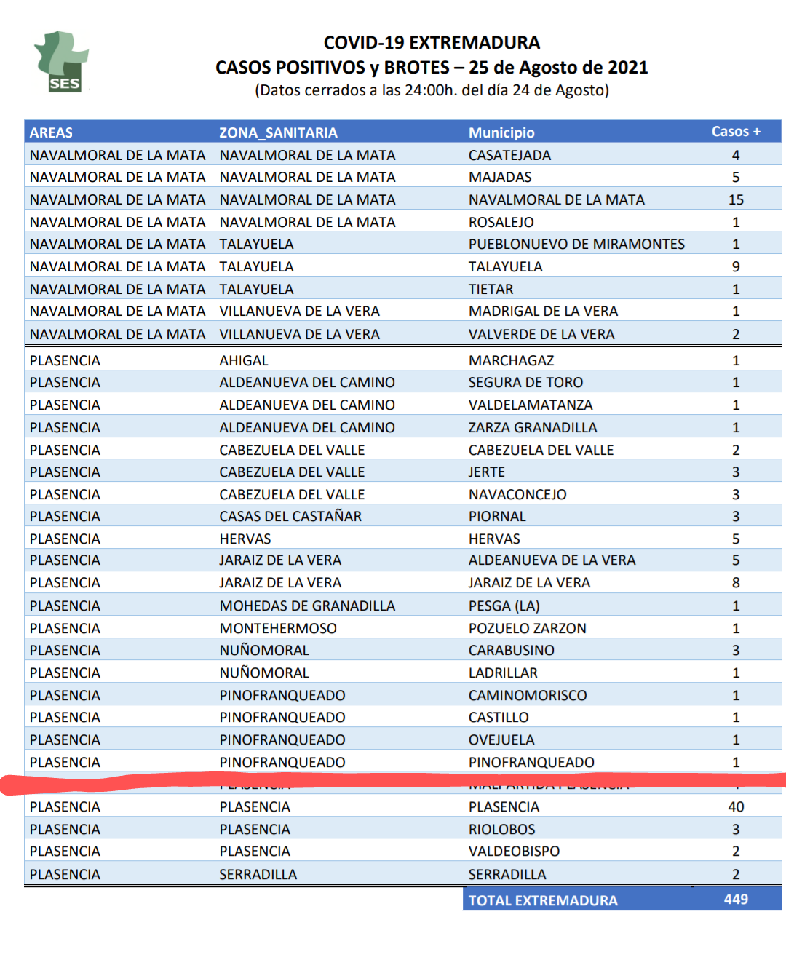
Task: Select municipality PESGA (LA)
Action: click(504, 606)
